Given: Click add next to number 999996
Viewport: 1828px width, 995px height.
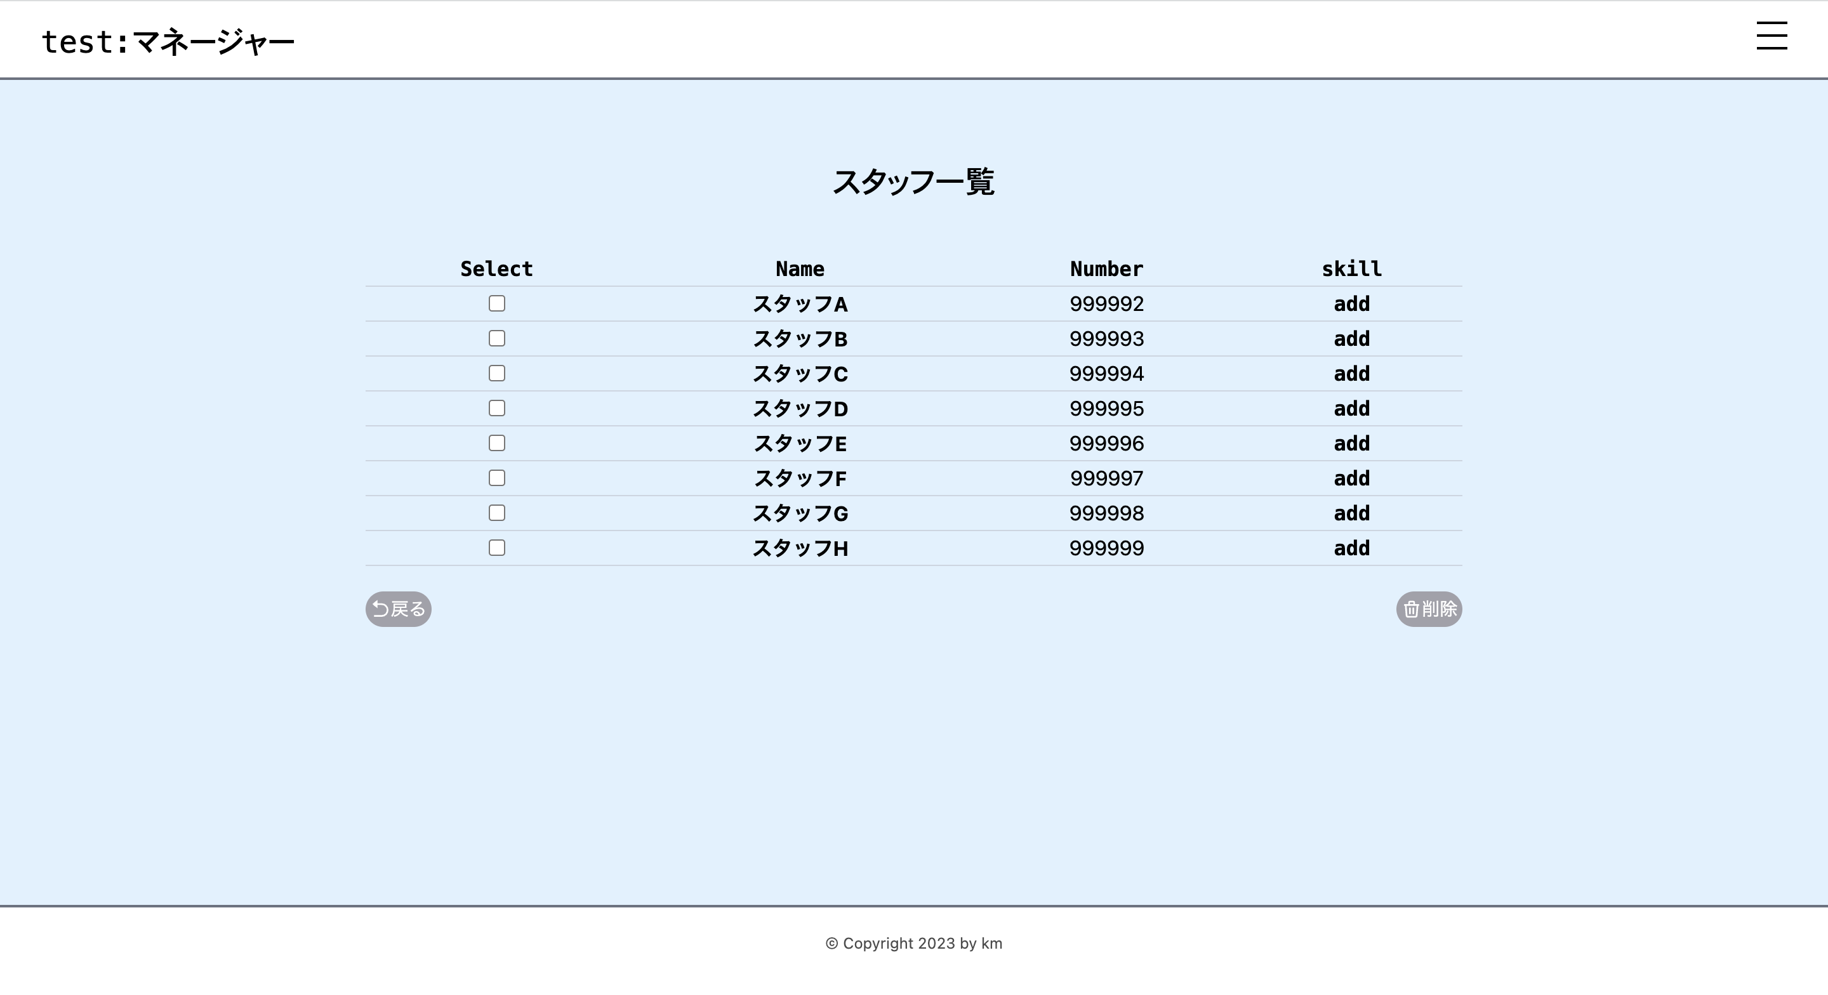Looking at the screenshot, I should [1351, 443].
